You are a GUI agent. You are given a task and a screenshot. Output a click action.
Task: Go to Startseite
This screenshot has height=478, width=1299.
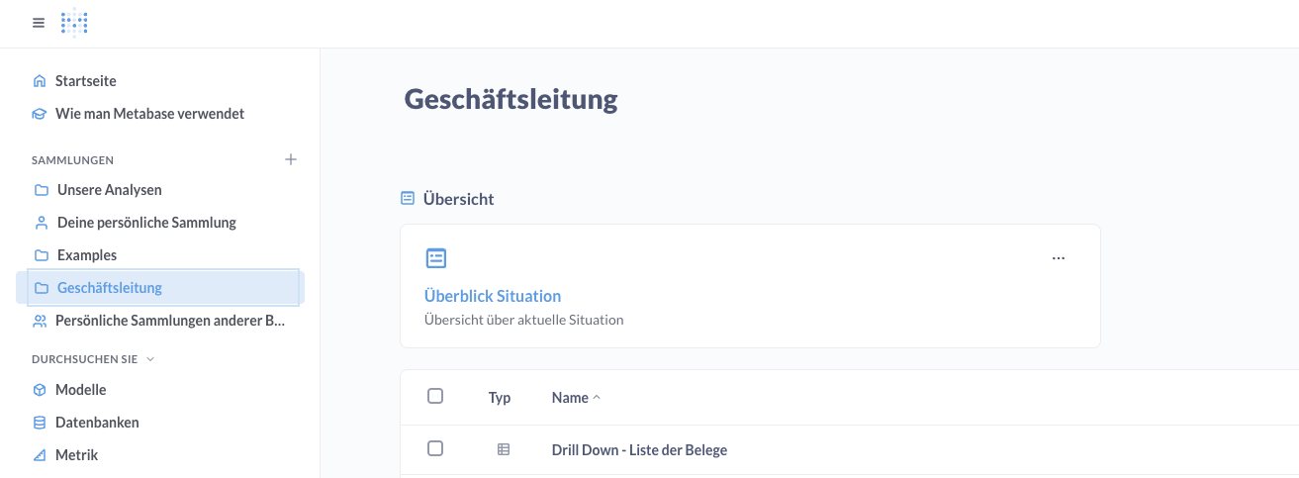85,81
